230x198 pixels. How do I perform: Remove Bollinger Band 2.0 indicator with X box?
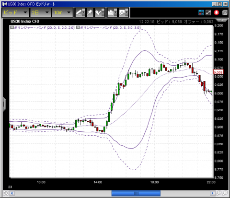[x=12, y=27]
